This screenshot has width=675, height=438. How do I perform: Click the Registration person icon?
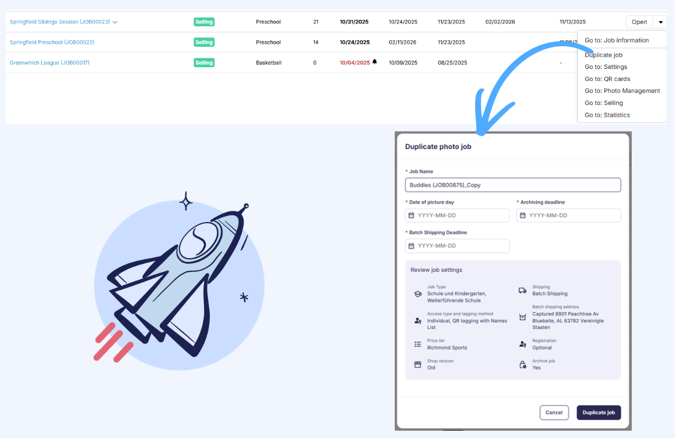(x=523, y=344)
